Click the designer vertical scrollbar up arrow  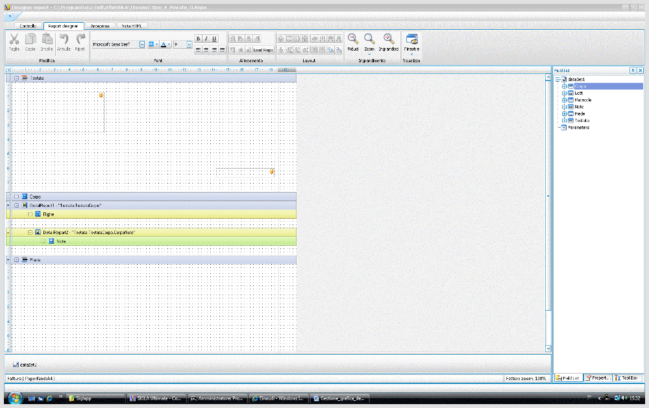(x=548, y=78)
